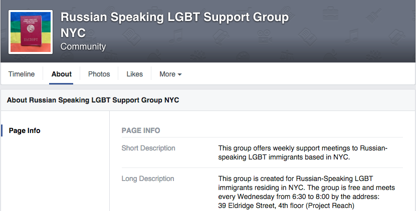Click the Wednesday meeting time sentence
The height and width of the screenshot is (211, 416).
[307, 192]
